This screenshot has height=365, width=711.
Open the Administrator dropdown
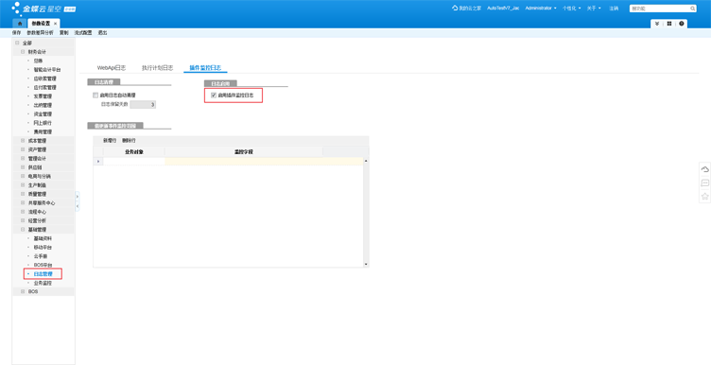click(x=541, y=9)
